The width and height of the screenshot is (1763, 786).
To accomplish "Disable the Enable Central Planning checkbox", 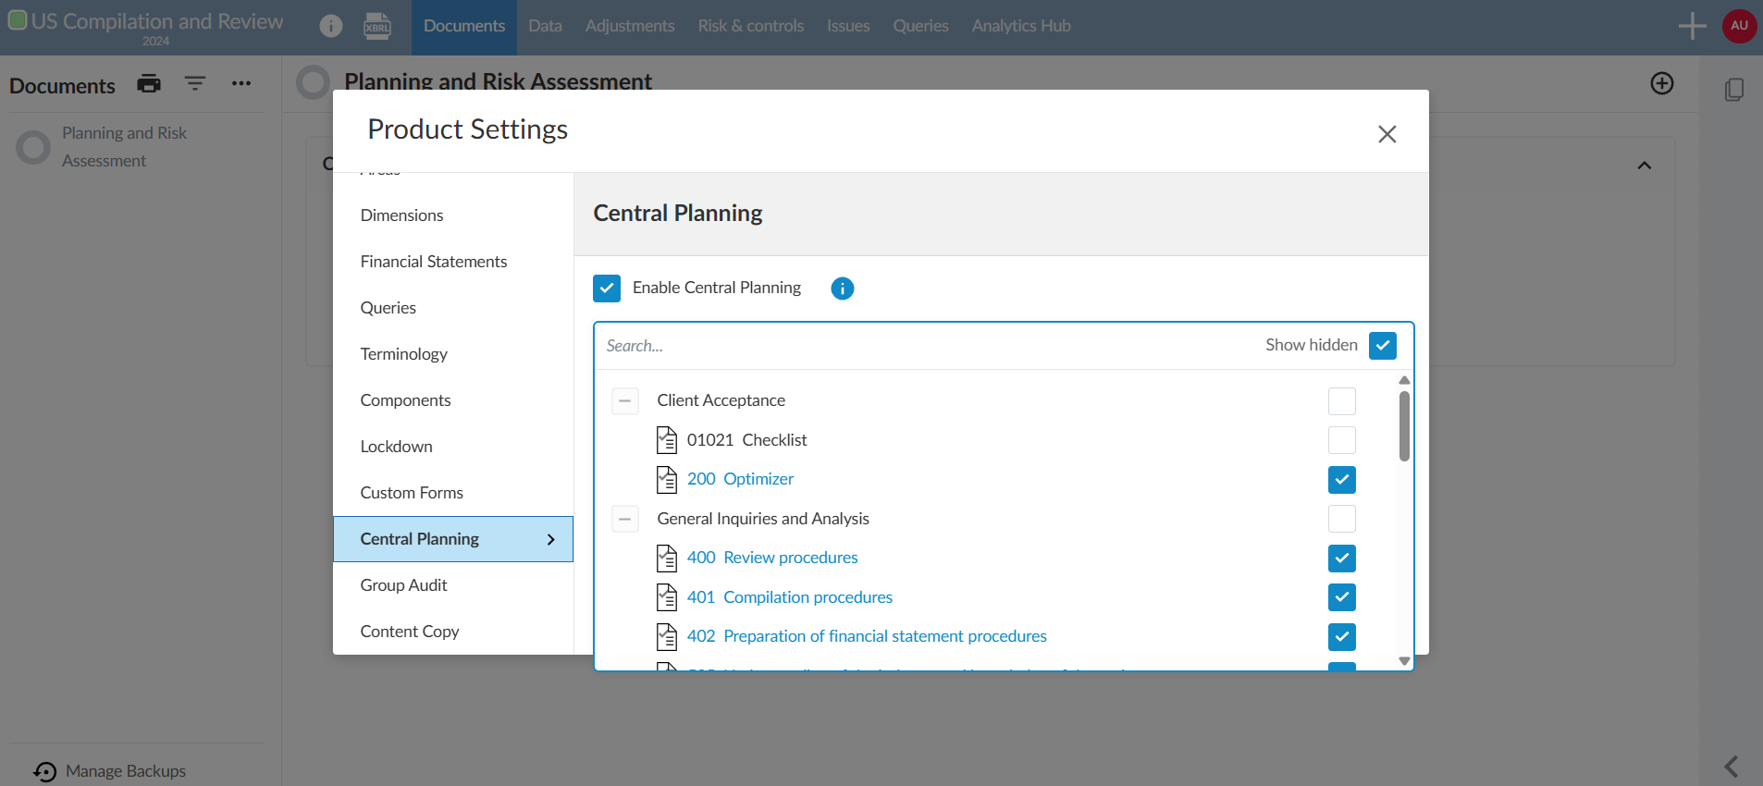I will (607, 289).
